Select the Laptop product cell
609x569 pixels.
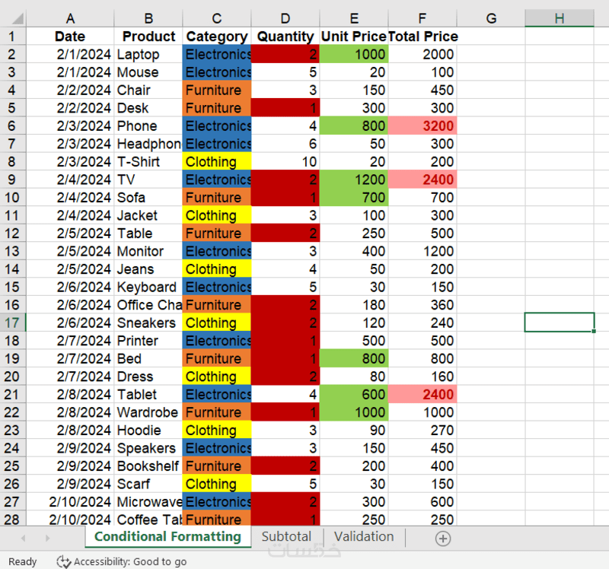(x=148, y=54)
